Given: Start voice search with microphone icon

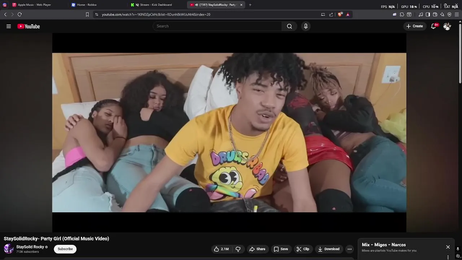Looking at the screenshot, I should (x=306, y=26).
